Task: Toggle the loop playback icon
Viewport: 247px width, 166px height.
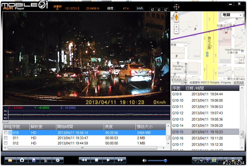Action: pyautogui.click(x=195, y=160)
